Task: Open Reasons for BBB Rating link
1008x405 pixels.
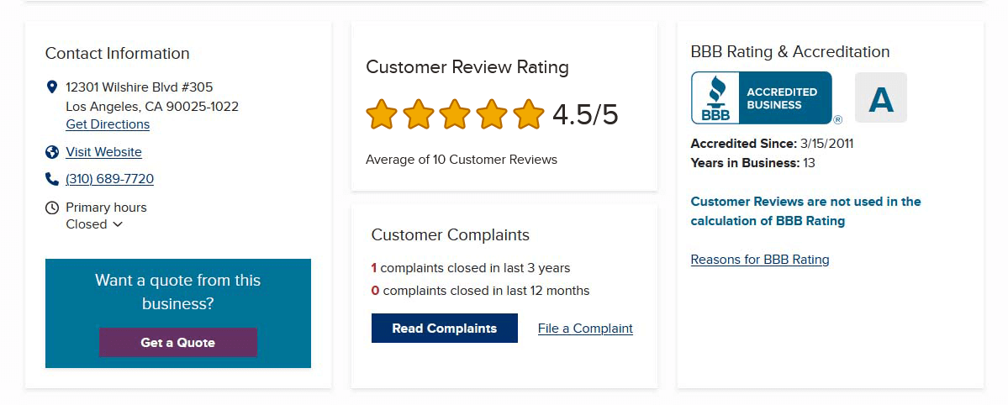Action: pyautogui.click(x=760, y=260)
